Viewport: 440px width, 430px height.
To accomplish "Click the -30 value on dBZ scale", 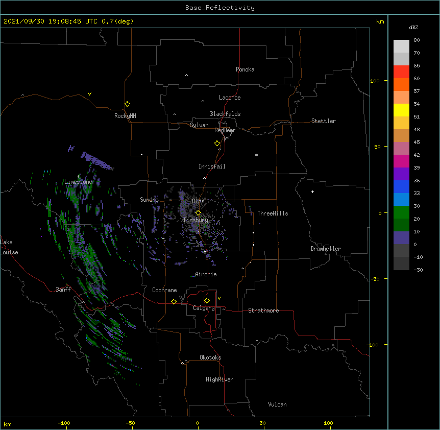I will [x=418, y=270].
